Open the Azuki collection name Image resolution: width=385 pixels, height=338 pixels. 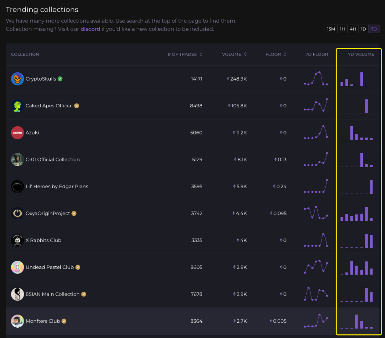[32, 133]
